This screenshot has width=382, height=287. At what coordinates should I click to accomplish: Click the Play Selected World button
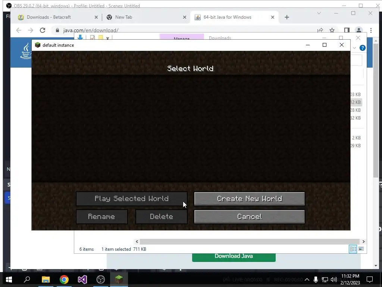132,199
